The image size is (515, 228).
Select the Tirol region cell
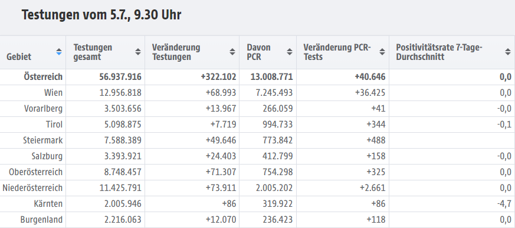coord(54,125)
